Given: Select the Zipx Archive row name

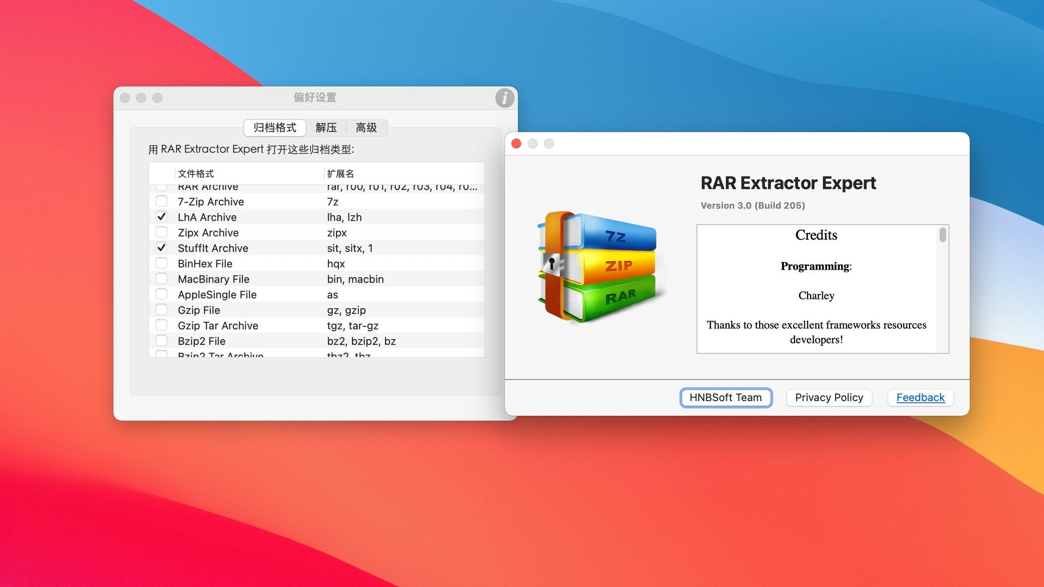Looking at the screenshot, I should coord(208,233).
